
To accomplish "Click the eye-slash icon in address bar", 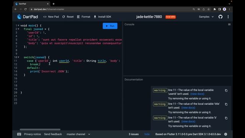I will point(199,9).
